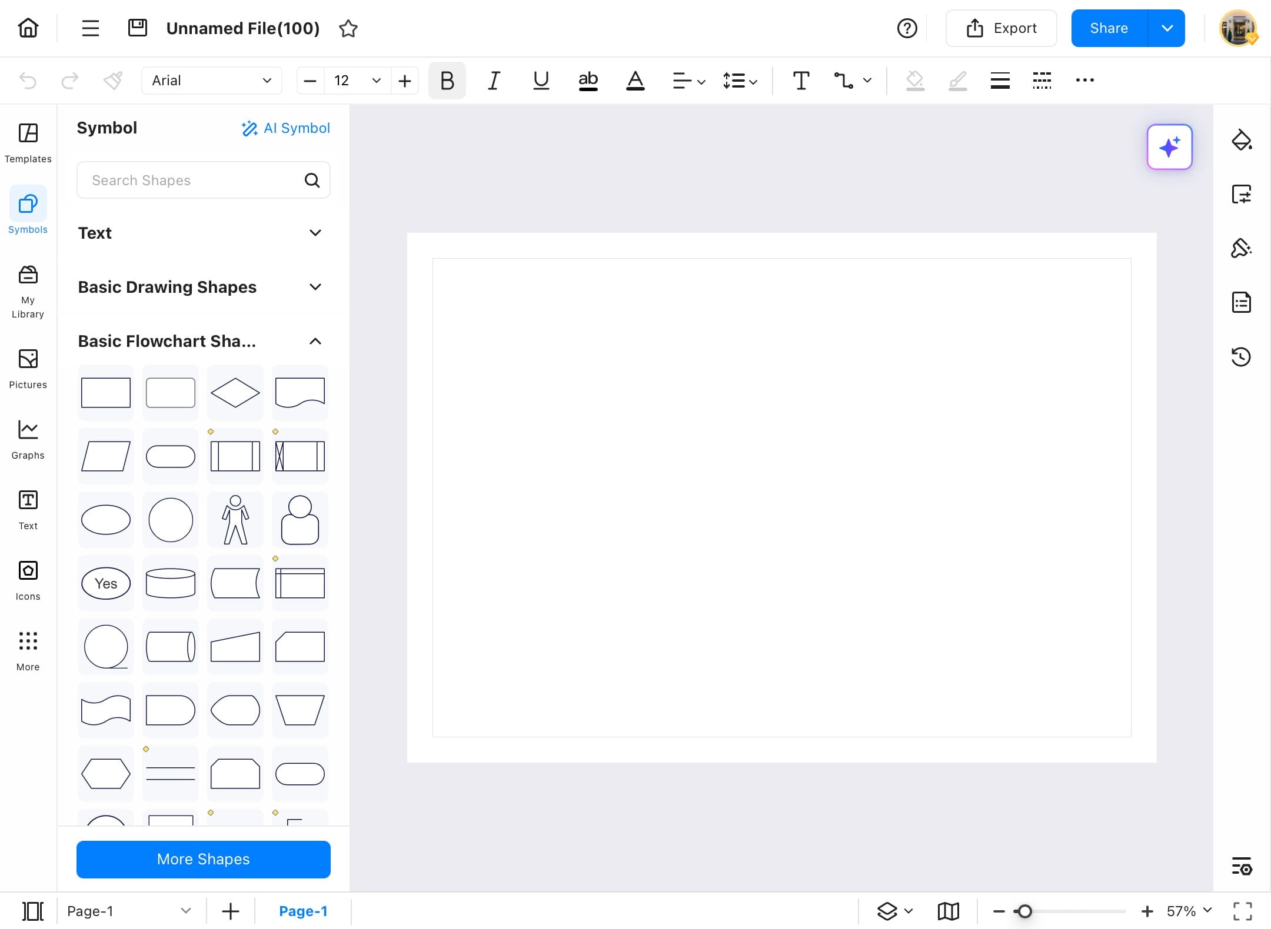Open the Arial font family dropdown

[211, 81]
